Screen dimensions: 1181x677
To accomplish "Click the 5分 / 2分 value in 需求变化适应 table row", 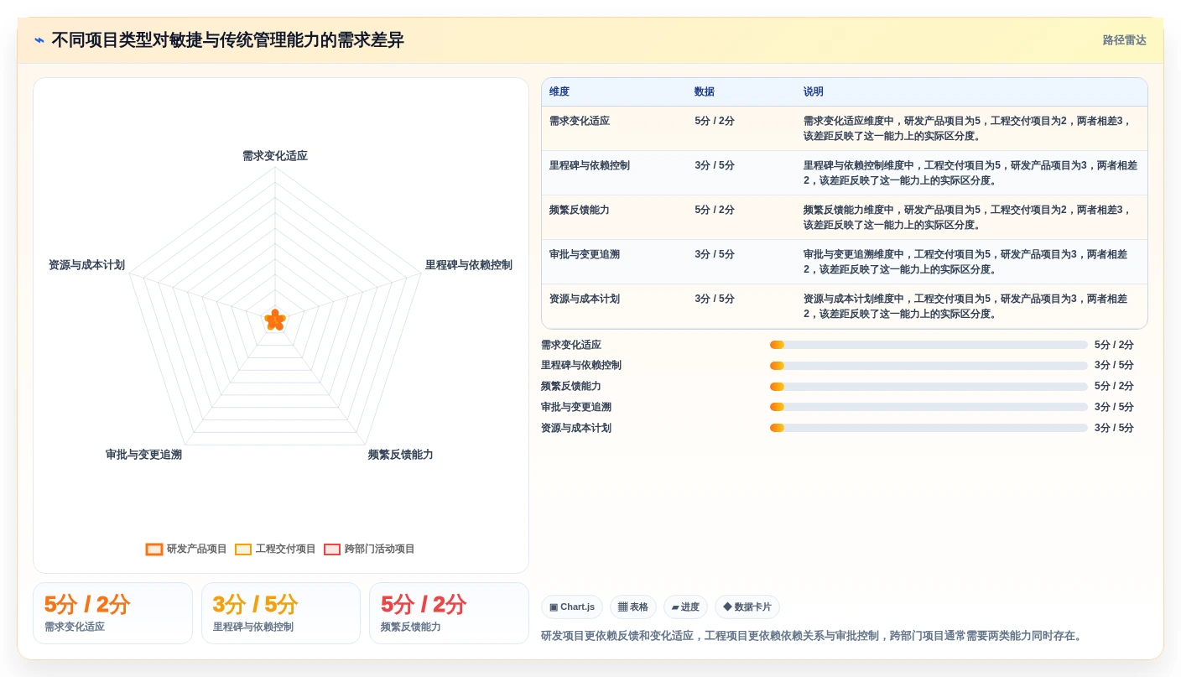I will pyautogui.click(x=715, y=121).
